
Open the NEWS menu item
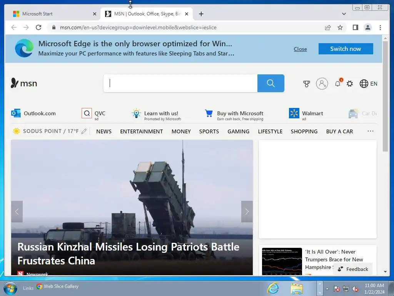click(x=104, y=131)
